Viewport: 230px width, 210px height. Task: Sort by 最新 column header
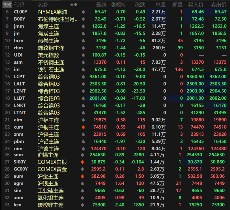101,5
